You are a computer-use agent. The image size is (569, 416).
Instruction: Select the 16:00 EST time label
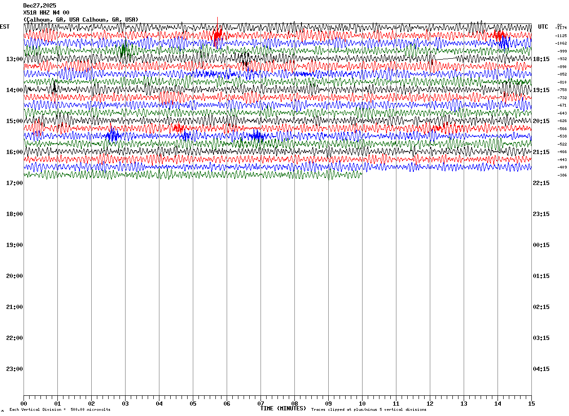point(15,152)
